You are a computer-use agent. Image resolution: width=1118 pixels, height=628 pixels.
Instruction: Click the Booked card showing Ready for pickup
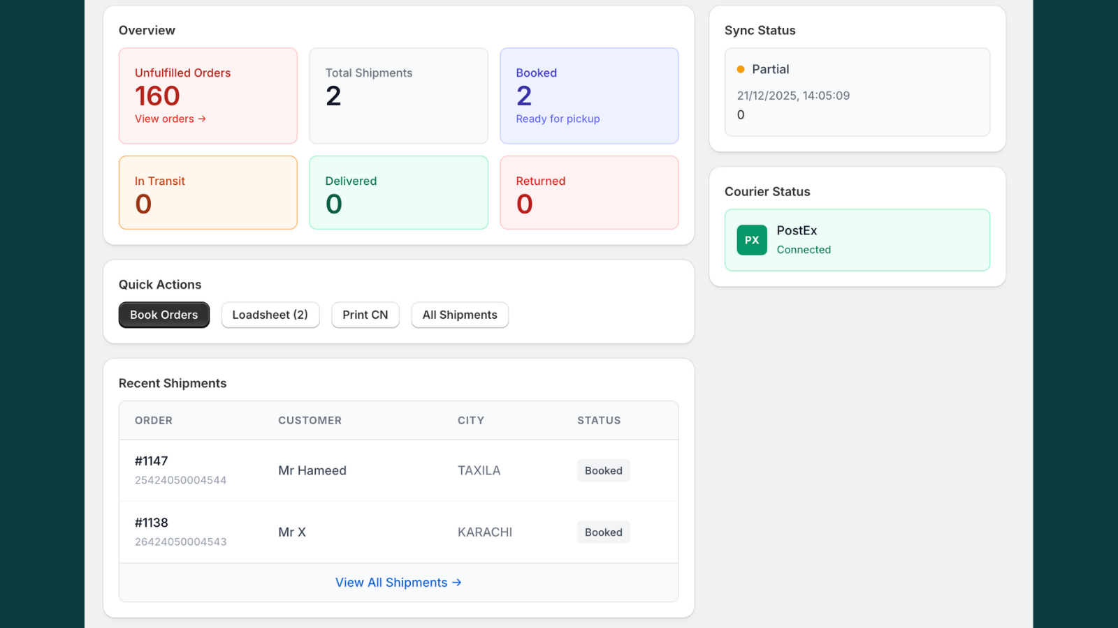(589, 96)
